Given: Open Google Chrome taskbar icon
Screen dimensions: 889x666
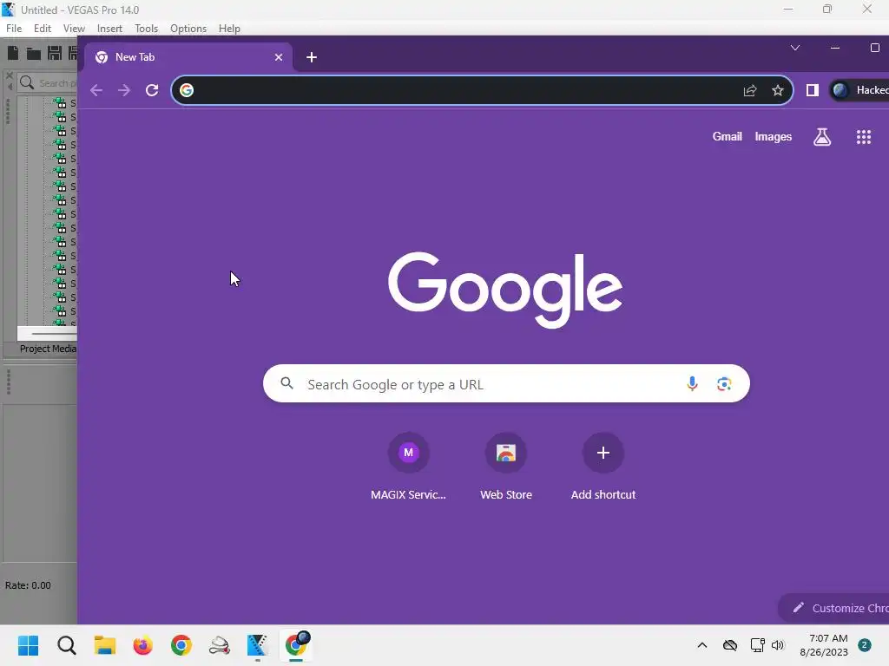Looking at the screenshot, I should [181, 645].
